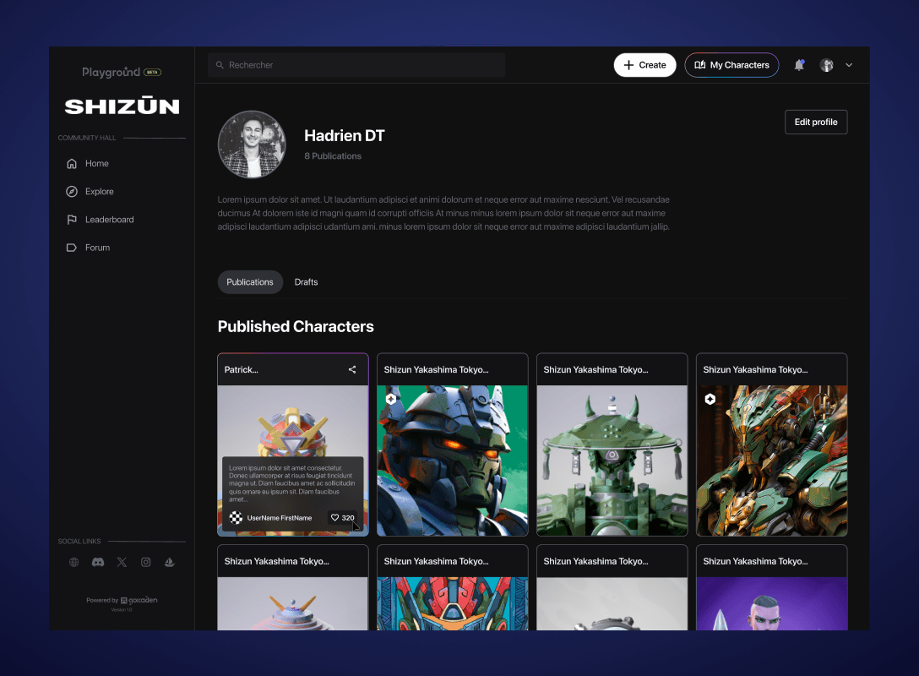The width and height of the screenshot is (919, 676).
Task: Open the blue samurai robot character image
Action: 453,461
